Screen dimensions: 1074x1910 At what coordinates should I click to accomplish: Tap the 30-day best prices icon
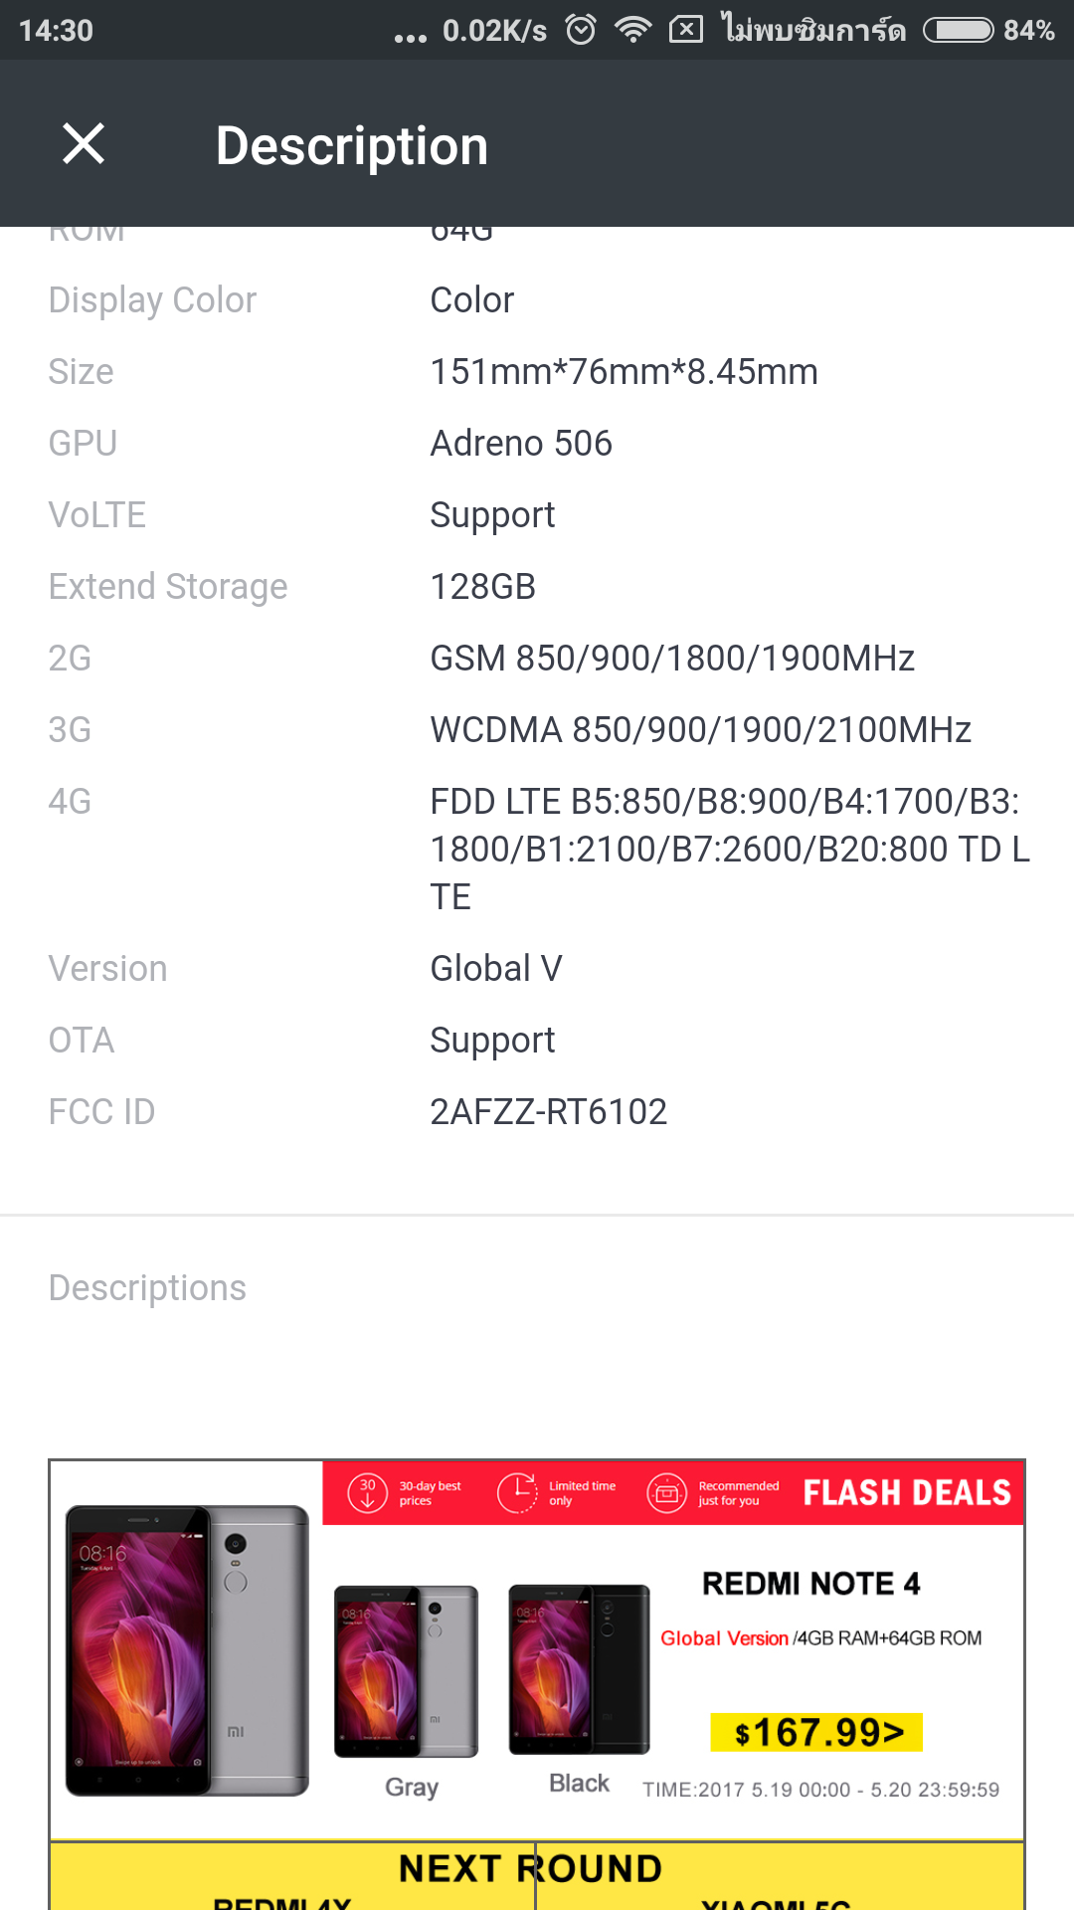pyautogui.click(x=367, y=1492)
